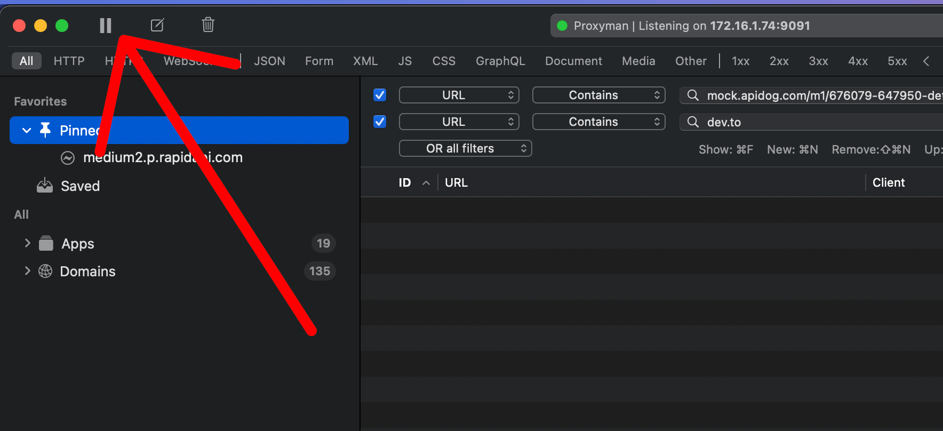This screenshot has height=431, width=943.
Task: Click the New: ⌘N shortcut hint
Action: pos(793,149)
